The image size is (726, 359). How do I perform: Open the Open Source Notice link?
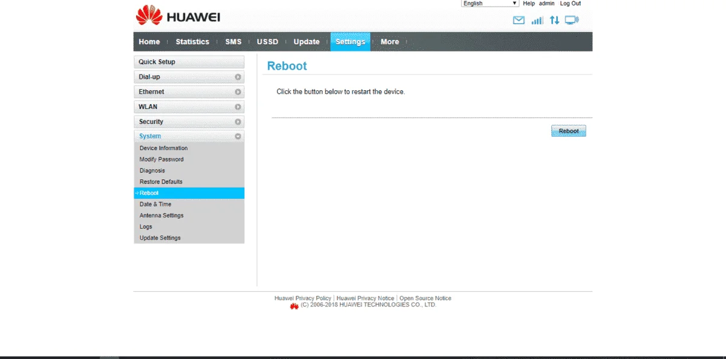(425, 298)
